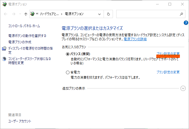The image size is (189, 129).
Task: Open 電源プランの作成 link
Action: point(20,42)
